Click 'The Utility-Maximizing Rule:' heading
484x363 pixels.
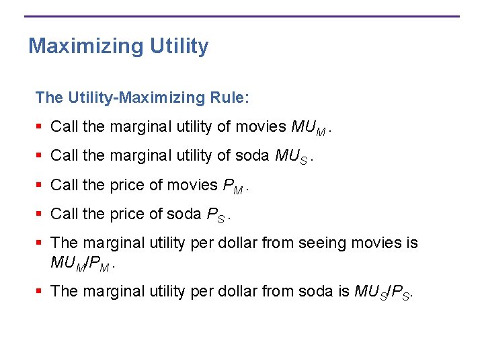[143, 97]
